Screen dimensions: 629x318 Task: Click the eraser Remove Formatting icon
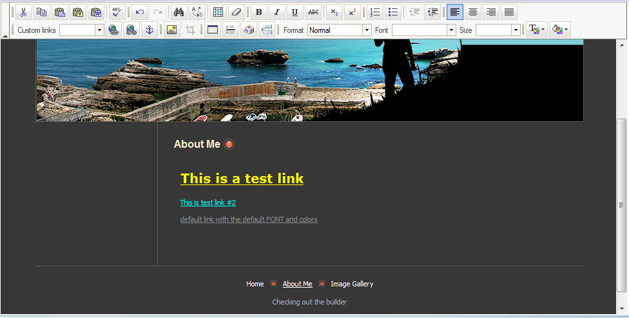point(237,12)
